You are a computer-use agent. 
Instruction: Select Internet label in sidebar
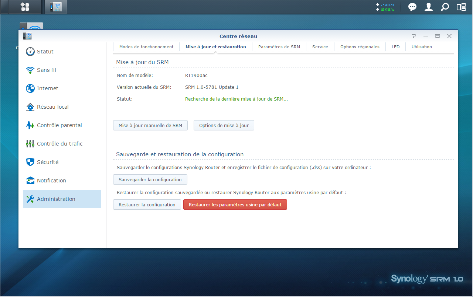tap(48, 88)
